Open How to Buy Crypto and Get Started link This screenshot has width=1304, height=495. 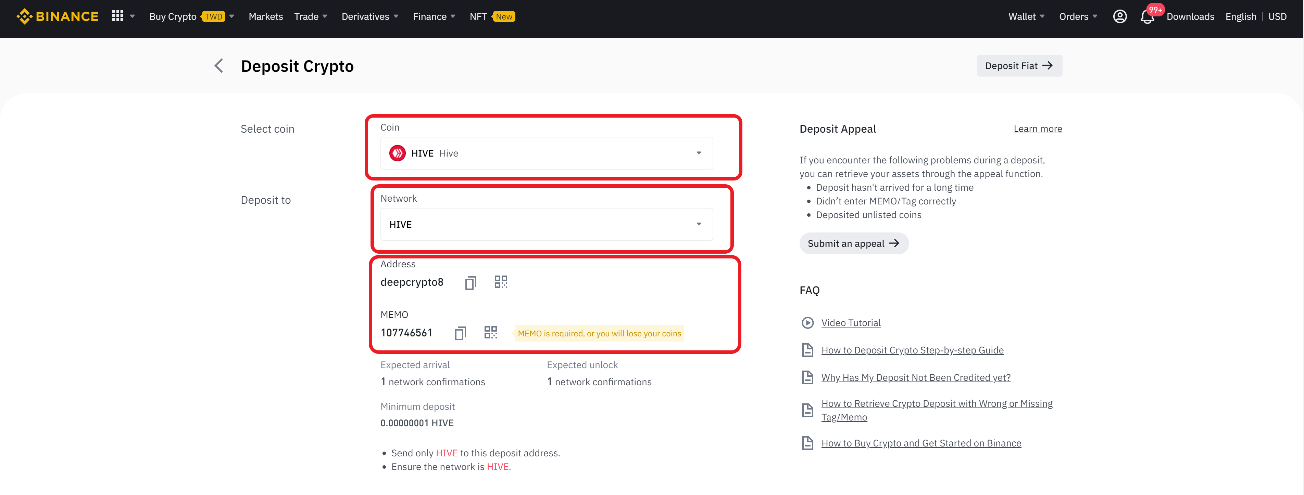pos(921,443)
